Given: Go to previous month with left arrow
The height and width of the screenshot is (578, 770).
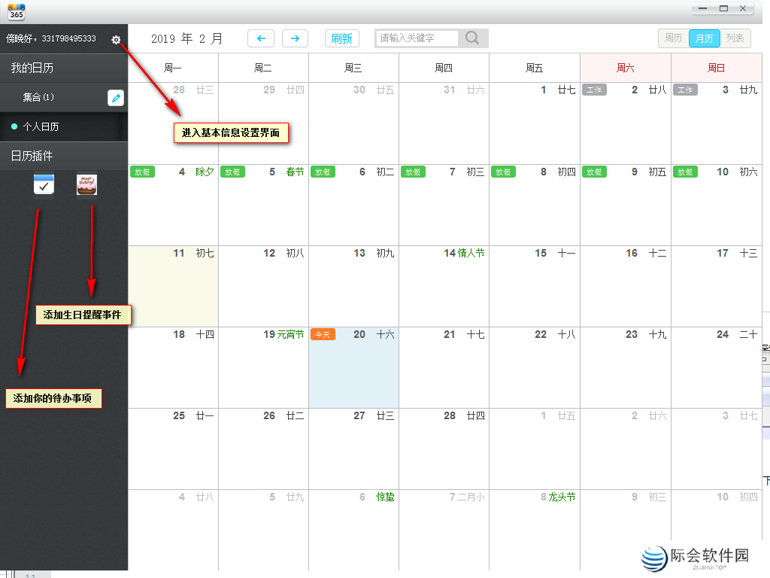Looking at the screenshot, I should click(x=261, y=38).
